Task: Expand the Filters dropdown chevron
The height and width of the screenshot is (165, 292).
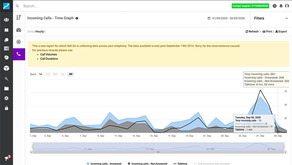Action: point(287,18)
